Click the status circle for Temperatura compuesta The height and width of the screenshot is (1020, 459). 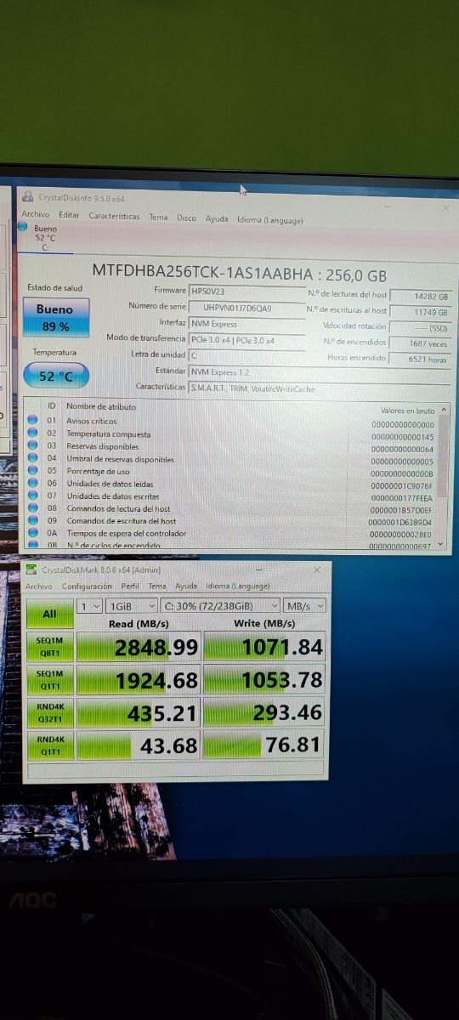point(32,433)
